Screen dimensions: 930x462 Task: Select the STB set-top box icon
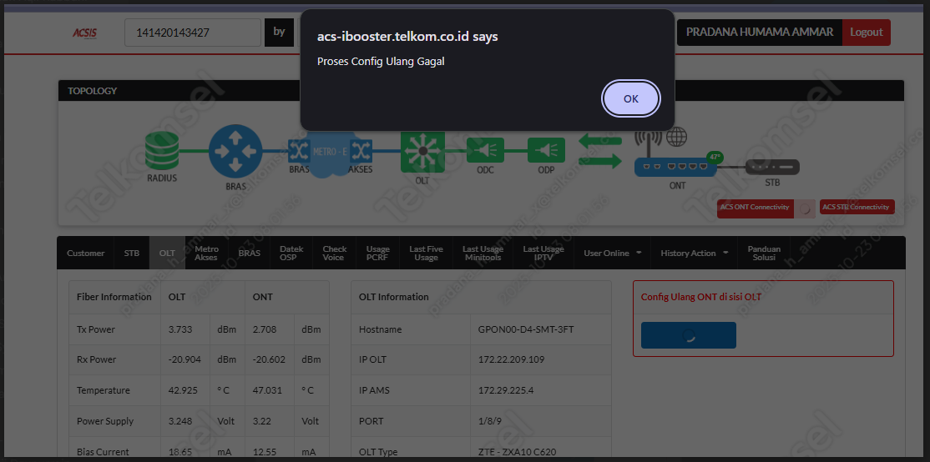(x=772, y=168)
